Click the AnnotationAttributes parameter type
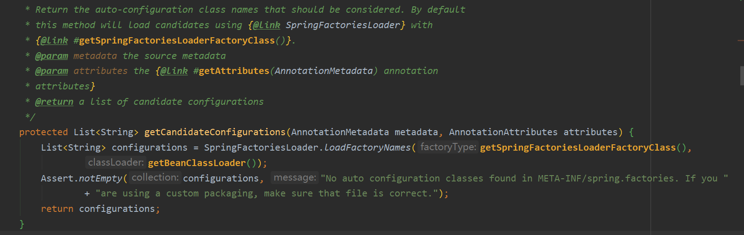Image resolution: width=744 pixels, height=235 pixels. [504, 132]
